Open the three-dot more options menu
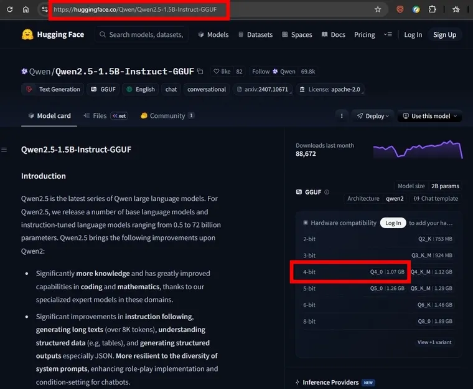The image size is (473, 389). pyautogui.click(x=341, y=116)
